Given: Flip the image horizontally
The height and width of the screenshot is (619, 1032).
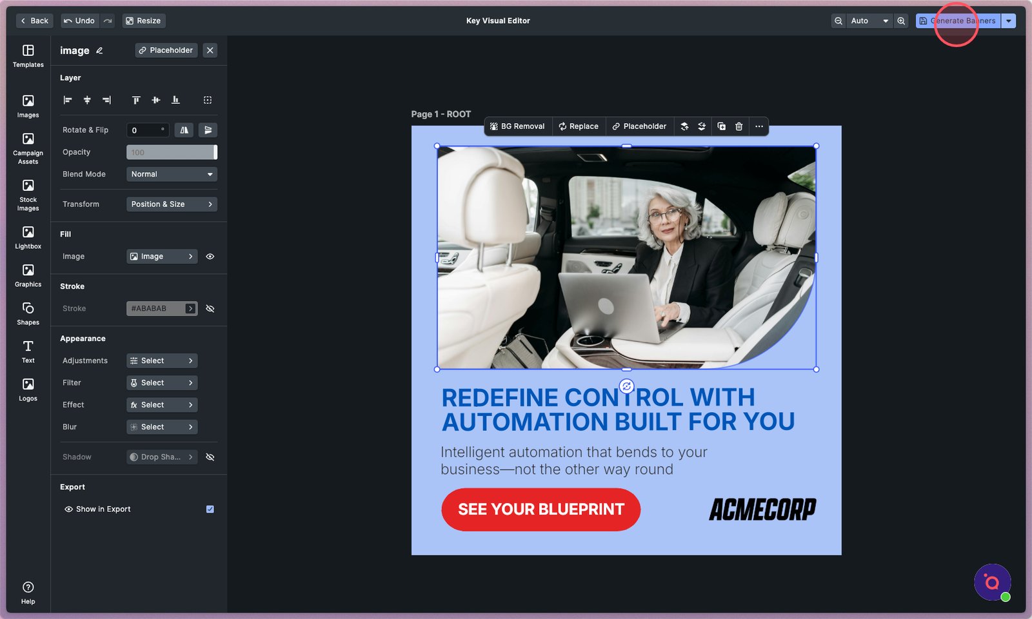Looking at the screenshot, I should click(184, 130).
